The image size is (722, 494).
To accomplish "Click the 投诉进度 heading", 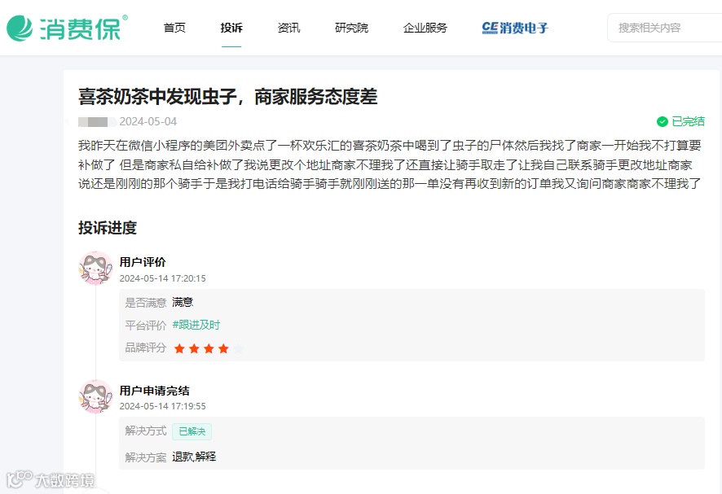I will coord(108,228).
